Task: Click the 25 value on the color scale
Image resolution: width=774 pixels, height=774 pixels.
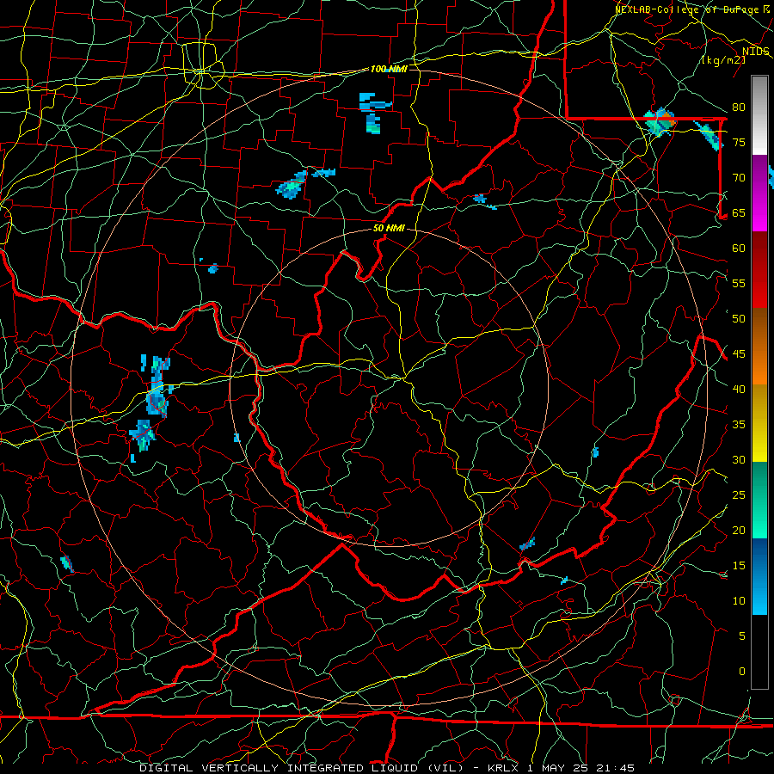Action: pyautogui.click(x=739, y=495)
